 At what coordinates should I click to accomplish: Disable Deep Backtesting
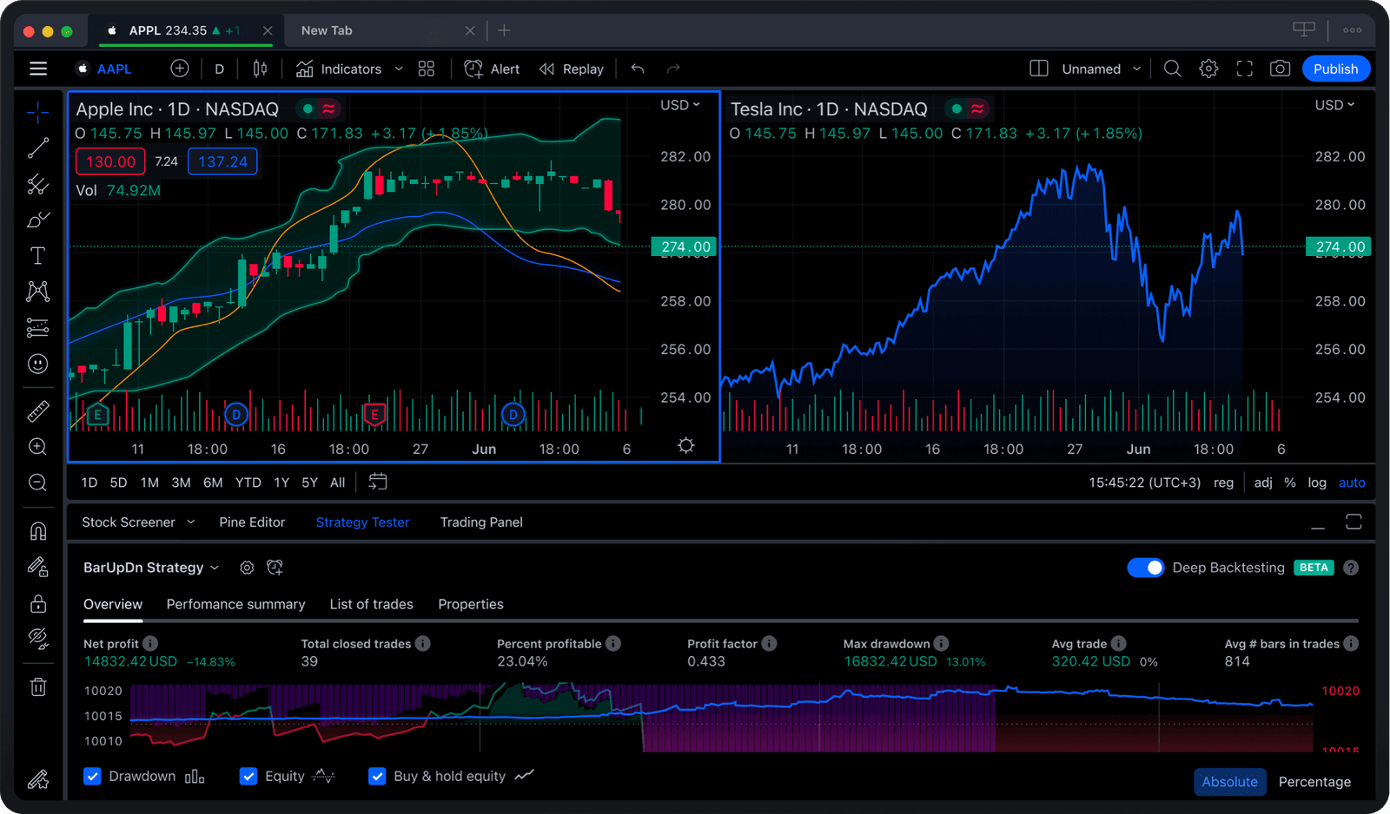click(x=1147, y=568)
